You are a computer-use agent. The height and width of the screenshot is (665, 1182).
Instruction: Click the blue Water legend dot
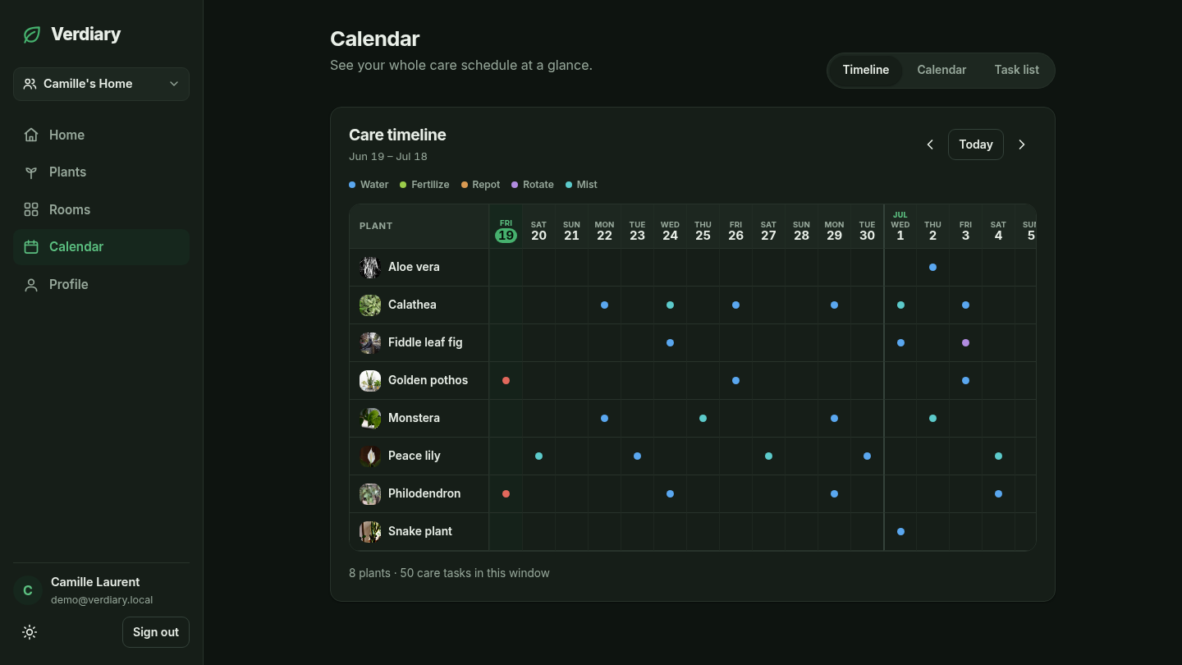pyautogui.click(x=352, y=185)
